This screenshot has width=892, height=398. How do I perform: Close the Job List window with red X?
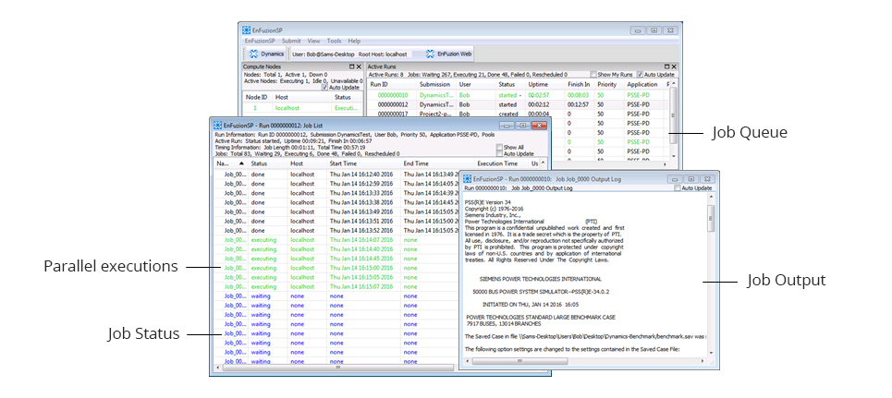click(539, 125)
